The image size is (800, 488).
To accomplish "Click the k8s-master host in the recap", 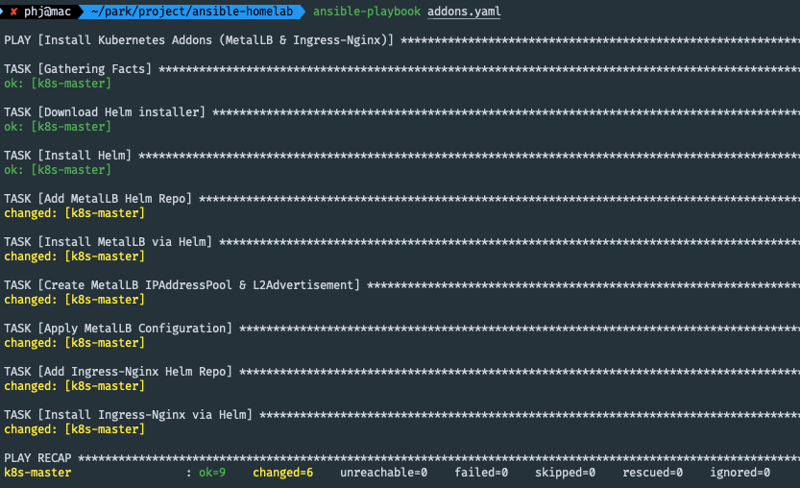I will click(x=37, y=473).
